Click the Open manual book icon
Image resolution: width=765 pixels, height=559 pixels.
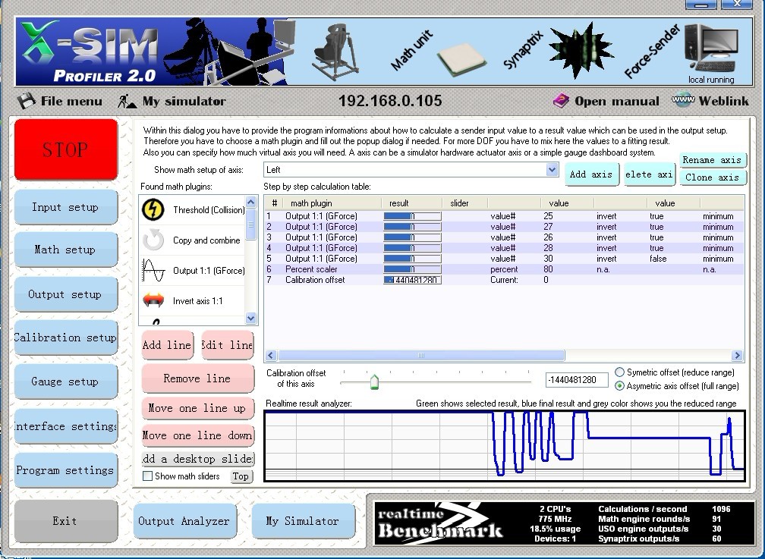pos(561,101)
